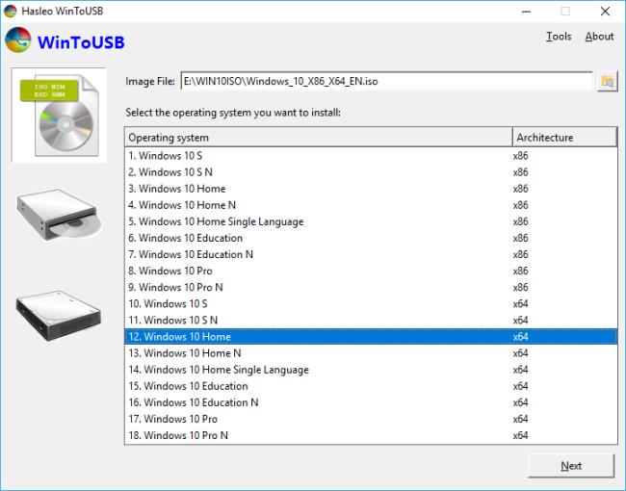Sort by Architecture column header
This screenshot has width=626, height=491.
click(563, 138)
